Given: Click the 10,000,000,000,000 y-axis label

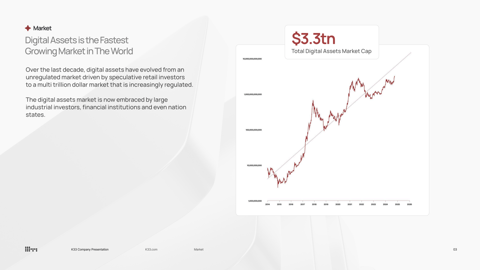Looking at the screenshot, I should (x=252, y=59).
